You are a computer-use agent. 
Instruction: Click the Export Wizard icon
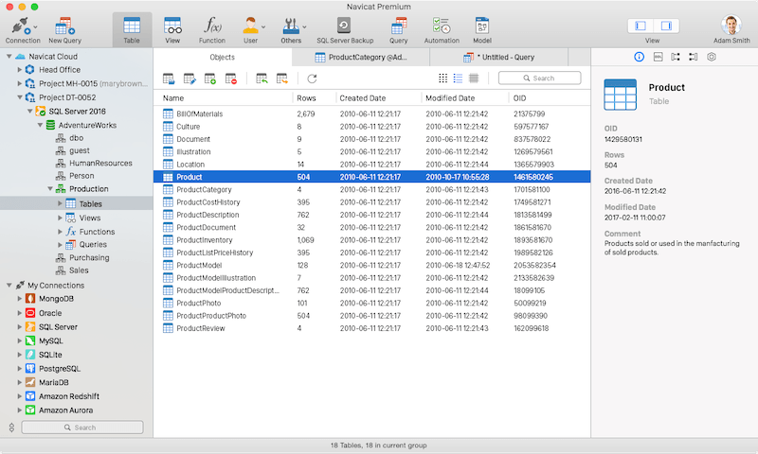[281, 79]
